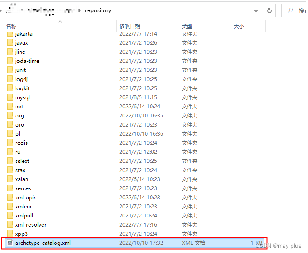Click the sort direction arrow above 名称
This screenshot has width=308, height=253.
60,21
